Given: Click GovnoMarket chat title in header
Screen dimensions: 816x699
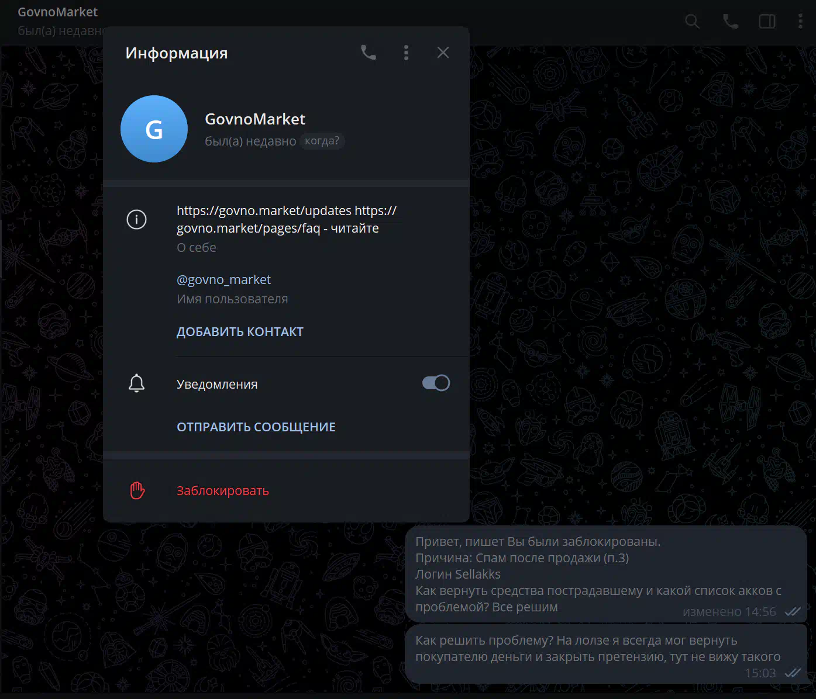Looking at the screenshot, I should pyautogui.click(x=57, y=12).
